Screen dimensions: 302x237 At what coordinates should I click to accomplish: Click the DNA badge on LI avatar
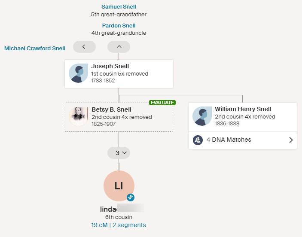point(131,197)
